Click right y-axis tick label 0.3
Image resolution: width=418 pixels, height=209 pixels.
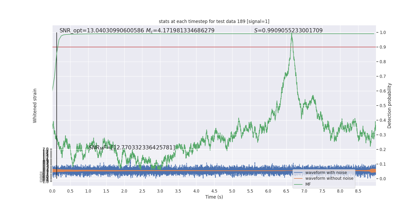pyautogui.click(x=383, y=135)
